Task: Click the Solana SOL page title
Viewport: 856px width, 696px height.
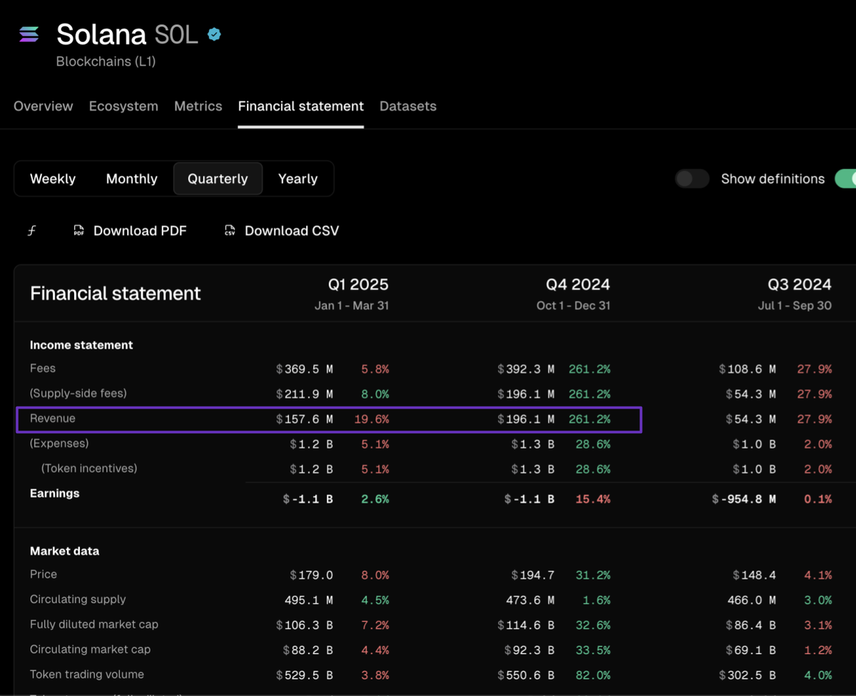Action: point(127,34)
